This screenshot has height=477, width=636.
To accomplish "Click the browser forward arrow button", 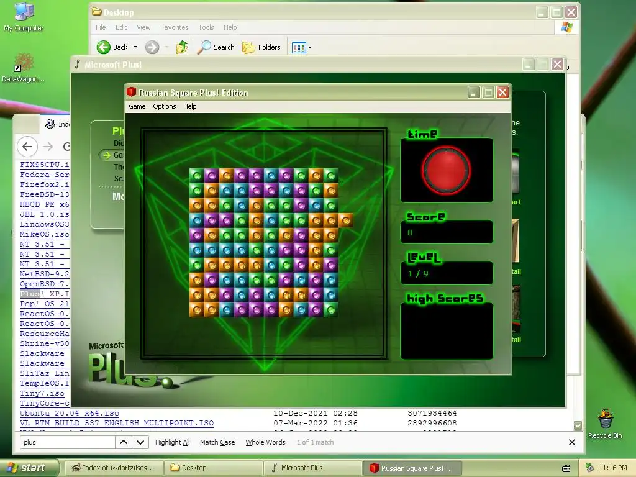I will pyautogui.click(x=48, y=147).
